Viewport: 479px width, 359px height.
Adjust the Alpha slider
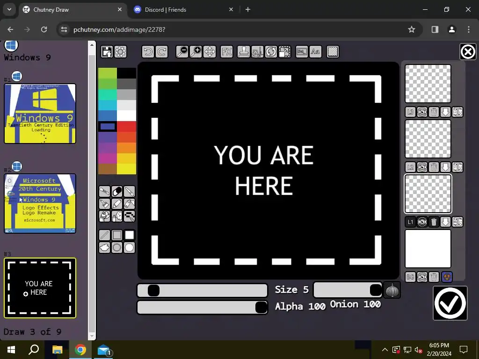pos(202,307)
